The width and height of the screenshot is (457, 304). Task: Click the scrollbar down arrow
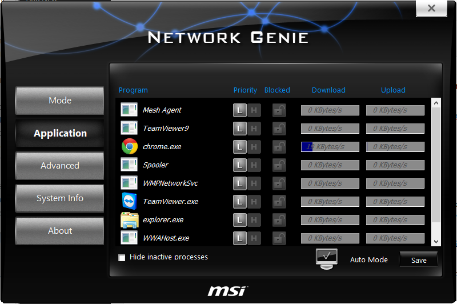(x=436, y=241)
